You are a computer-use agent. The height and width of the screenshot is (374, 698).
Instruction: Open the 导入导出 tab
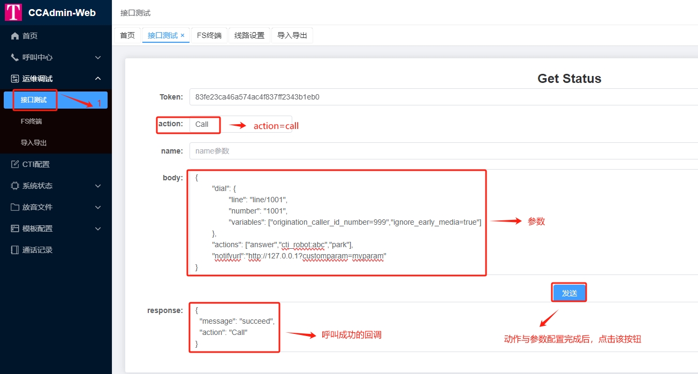pos(292,35)
